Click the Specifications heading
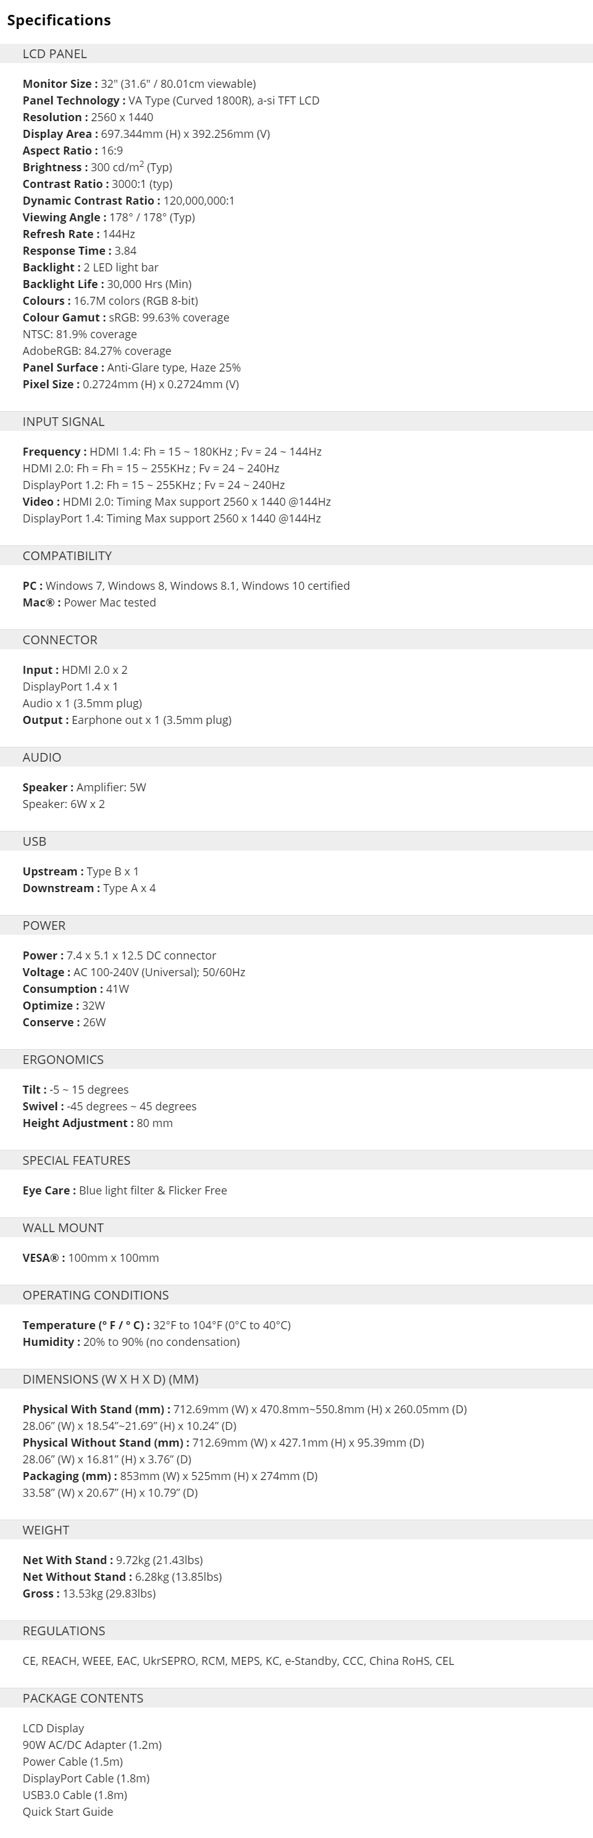 (59, 20)
